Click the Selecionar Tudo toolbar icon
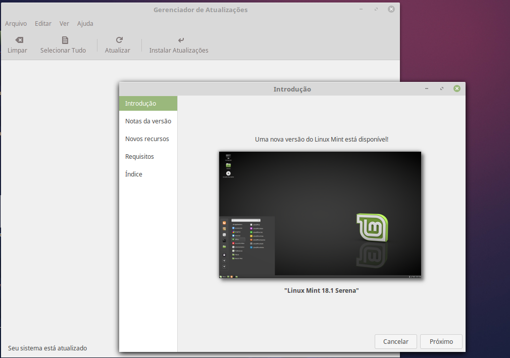The image size is (510, 358). (x=63, y=44)
